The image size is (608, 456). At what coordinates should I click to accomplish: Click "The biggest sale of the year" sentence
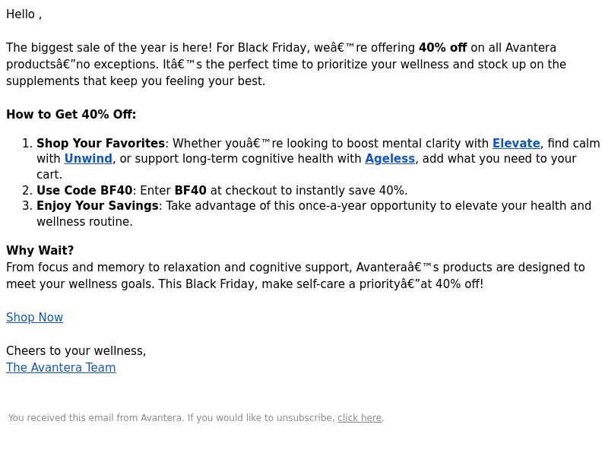[109, 48]
